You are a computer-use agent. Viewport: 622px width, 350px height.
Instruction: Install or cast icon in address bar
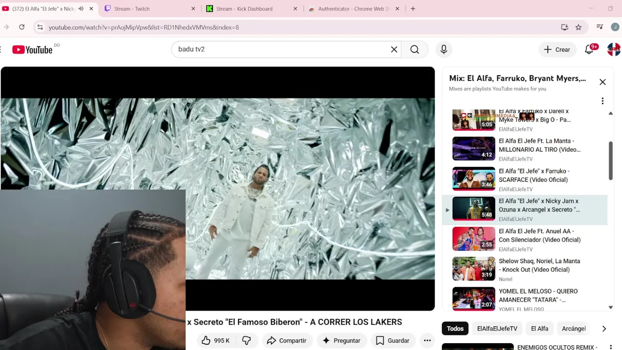(x=565, y=27)
